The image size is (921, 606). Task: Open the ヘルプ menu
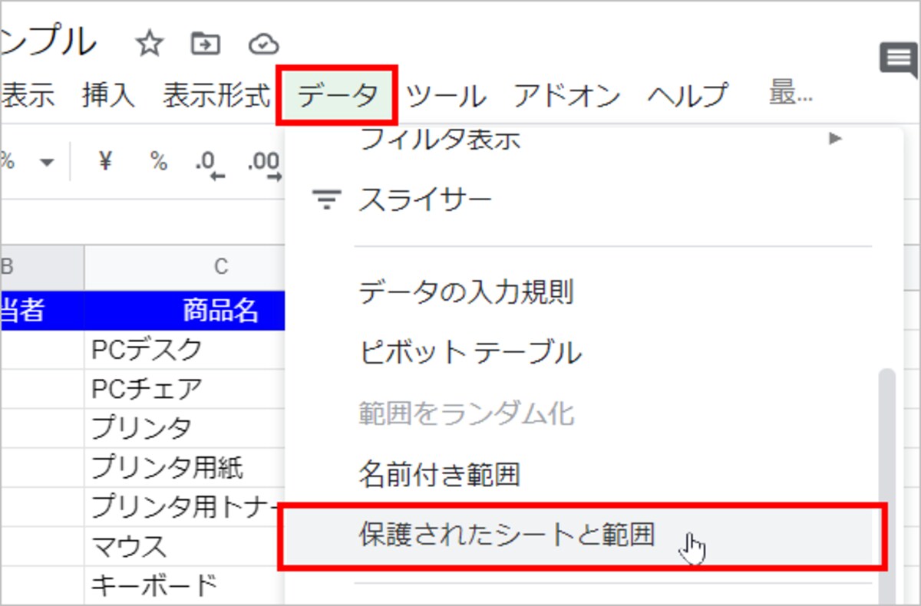click(x=686, y=96)
